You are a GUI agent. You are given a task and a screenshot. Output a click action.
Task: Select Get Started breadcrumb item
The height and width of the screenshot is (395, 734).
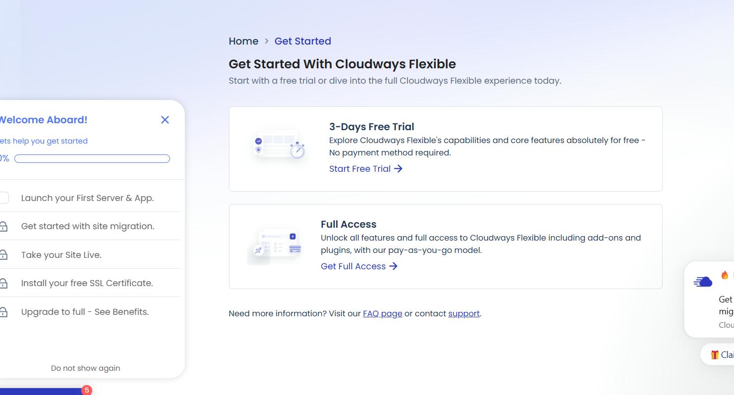click(x=303, y=41)
